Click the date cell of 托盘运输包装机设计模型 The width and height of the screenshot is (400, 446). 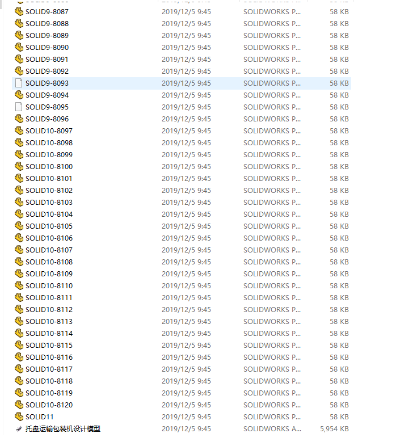tap(186, 428)
